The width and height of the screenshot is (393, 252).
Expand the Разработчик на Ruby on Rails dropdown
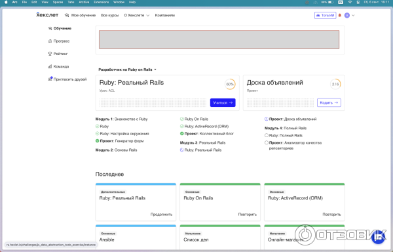click(127, 70)
